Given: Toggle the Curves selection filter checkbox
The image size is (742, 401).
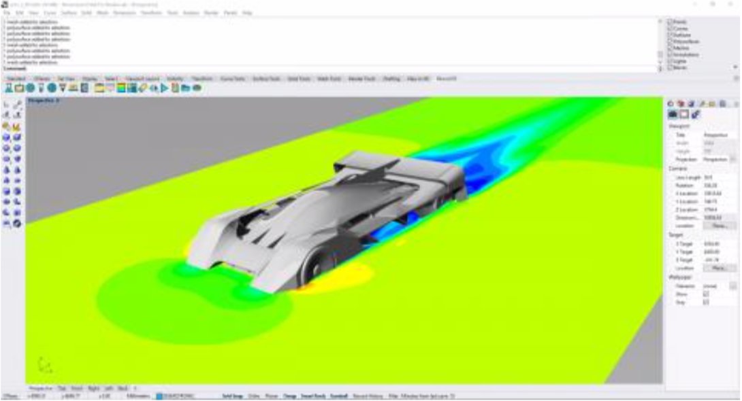Looking at the screenshot, I should click(670, 29).
